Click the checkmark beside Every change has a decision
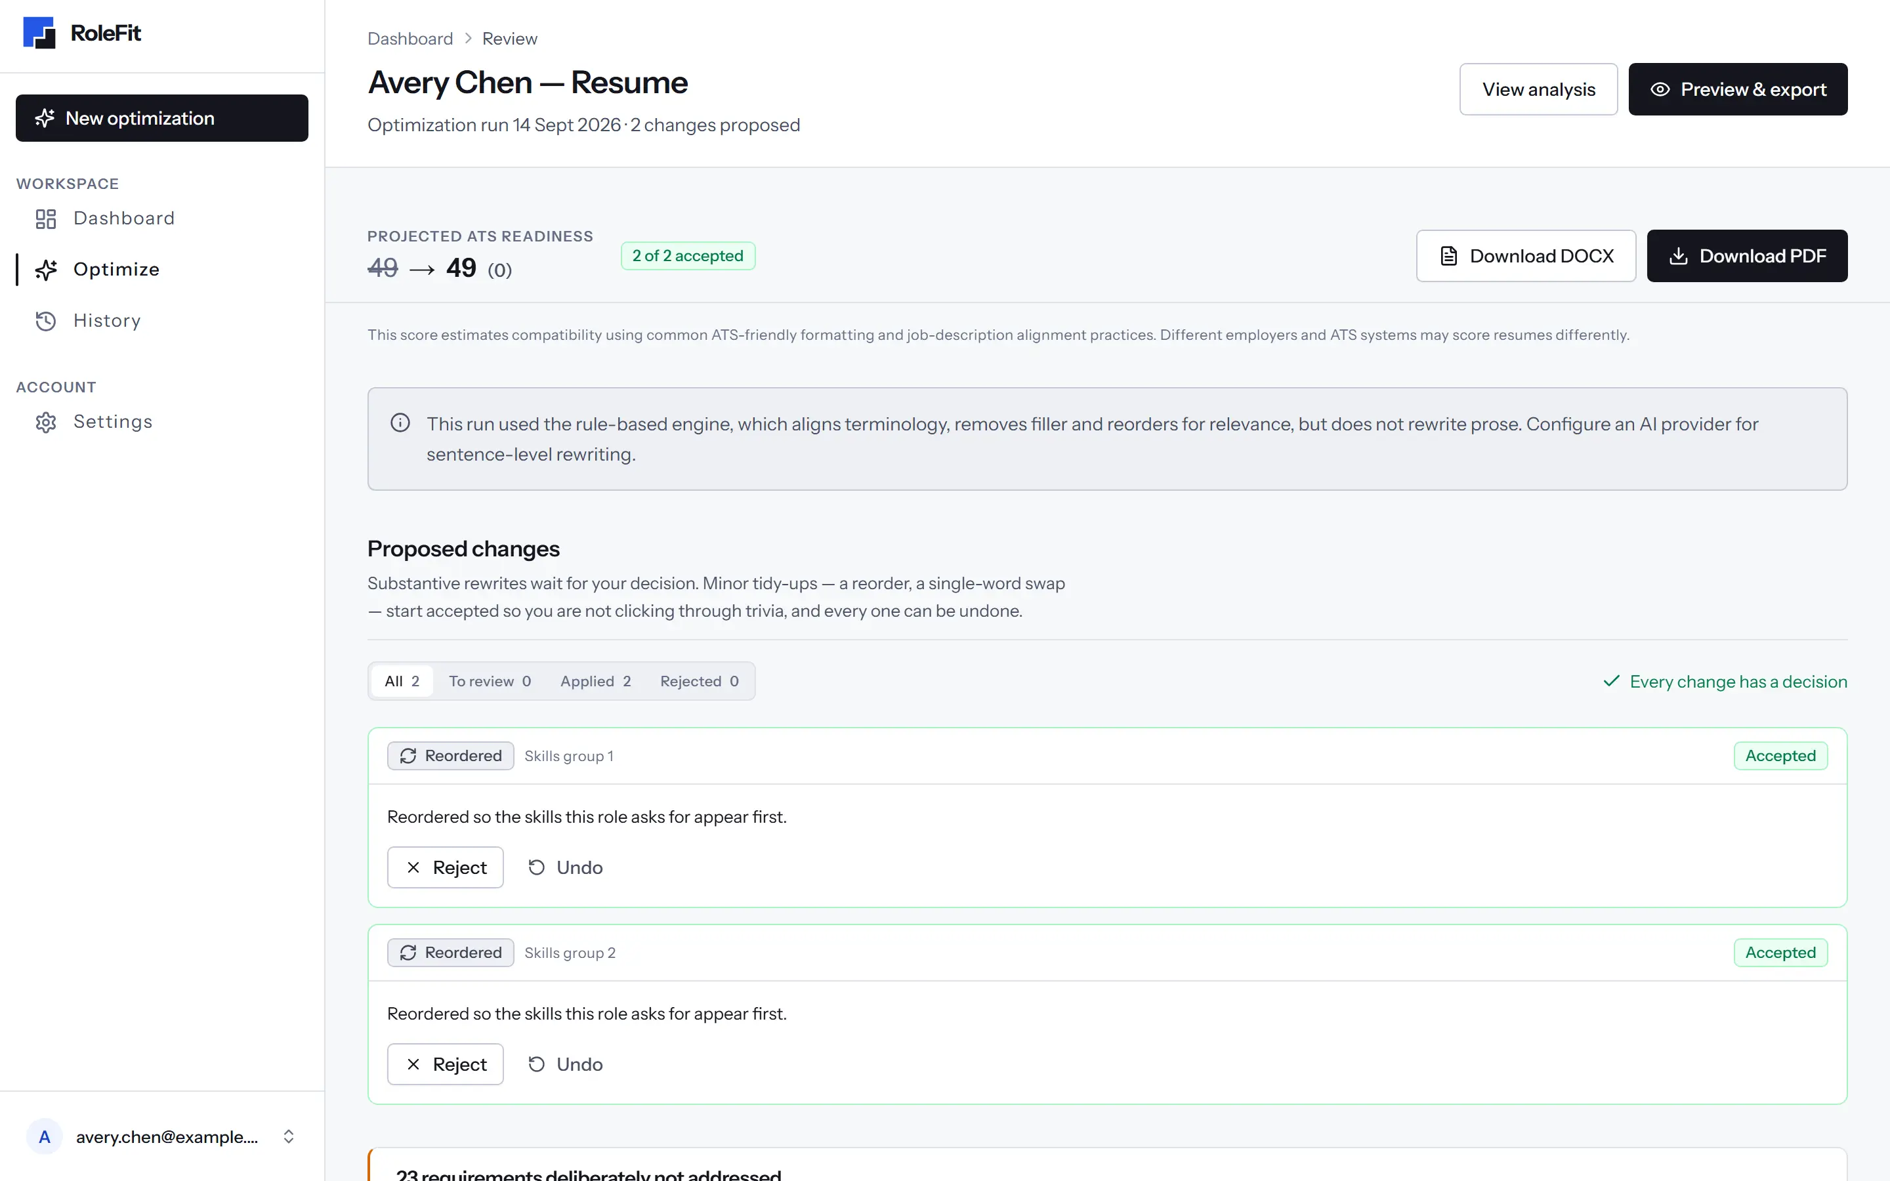 click(x=1610, y=681)
